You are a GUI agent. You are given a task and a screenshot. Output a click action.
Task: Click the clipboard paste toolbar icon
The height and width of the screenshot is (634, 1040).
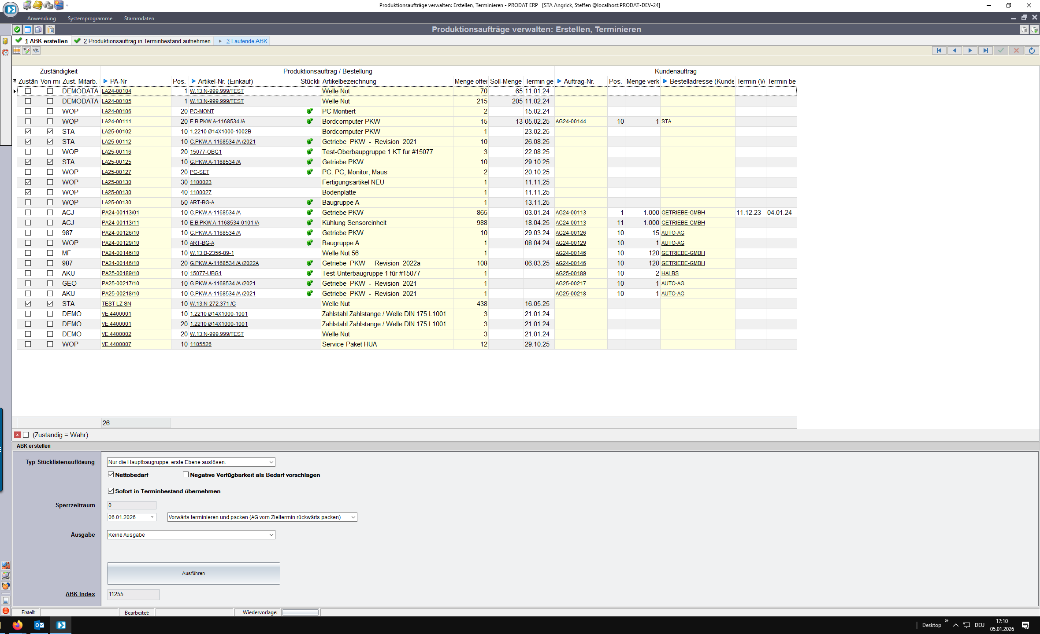50,29
